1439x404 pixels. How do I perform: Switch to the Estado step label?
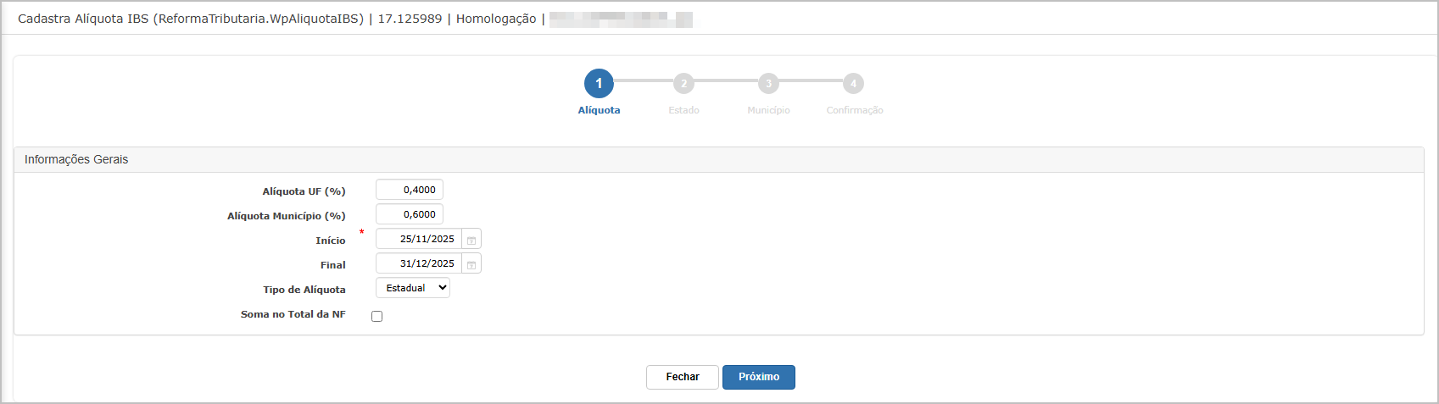683,110
